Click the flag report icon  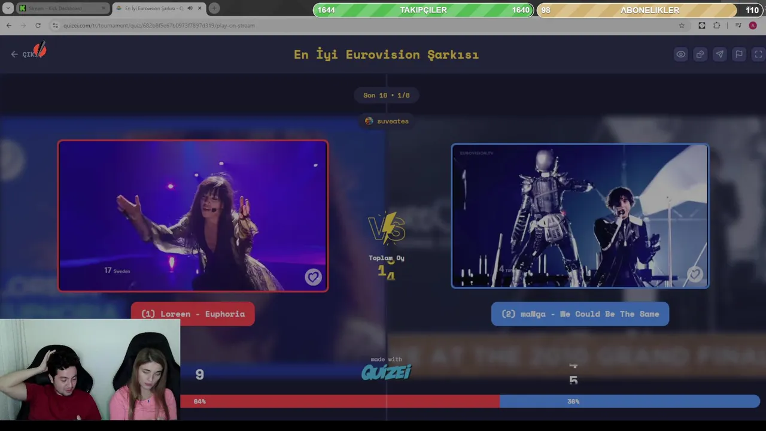739,54
